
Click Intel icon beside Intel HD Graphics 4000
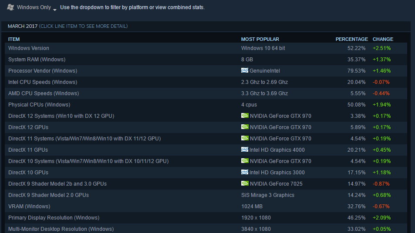245,150
